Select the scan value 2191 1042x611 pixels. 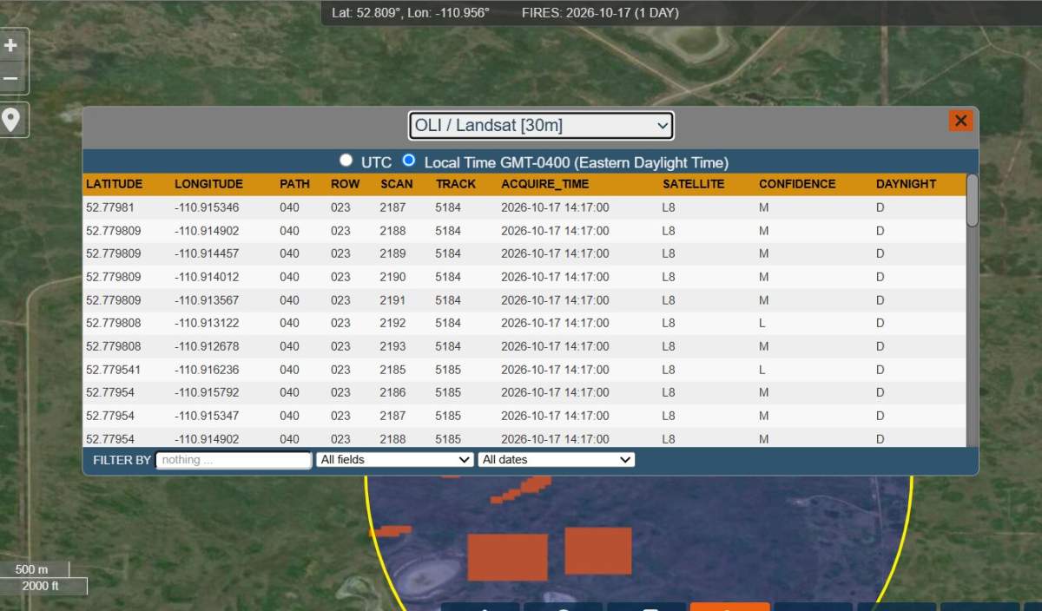point(392,299)
